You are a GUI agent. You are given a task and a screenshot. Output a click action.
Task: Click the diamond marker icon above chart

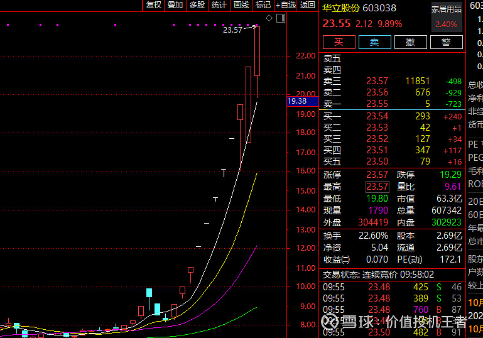[x=269, y=18]
